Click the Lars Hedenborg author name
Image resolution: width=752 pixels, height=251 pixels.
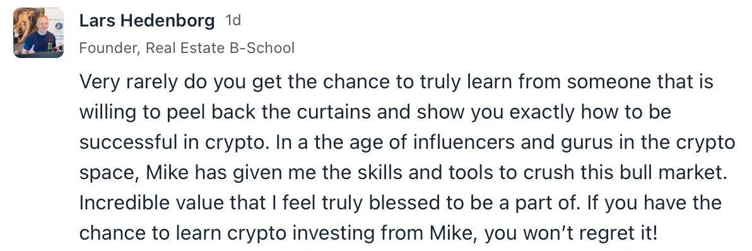tap(147, 21)
